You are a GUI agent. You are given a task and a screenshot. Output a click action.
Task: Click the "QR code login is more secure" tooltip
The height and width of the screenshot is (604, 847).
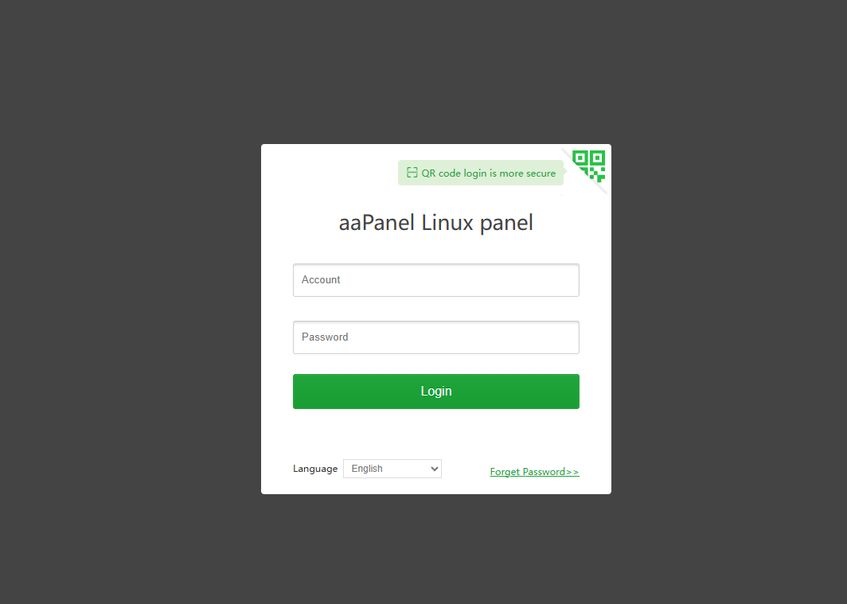[x=481, y=173]
